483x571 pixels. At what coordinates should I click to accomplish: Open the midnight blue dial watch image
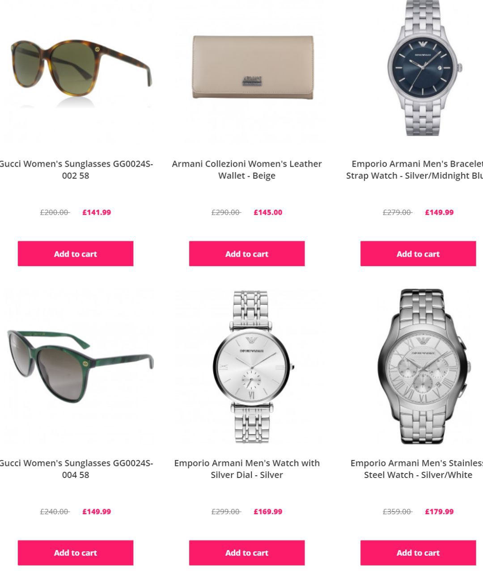pyautogui.click(x=418, y=69)
